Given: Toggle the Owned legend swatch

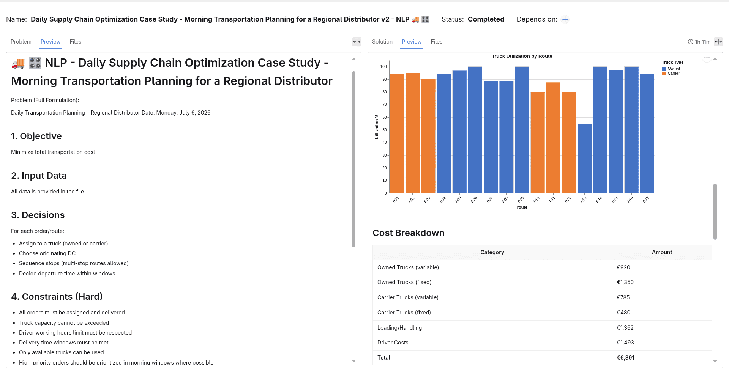Looking at the screenshot, I should click(664, 69).
